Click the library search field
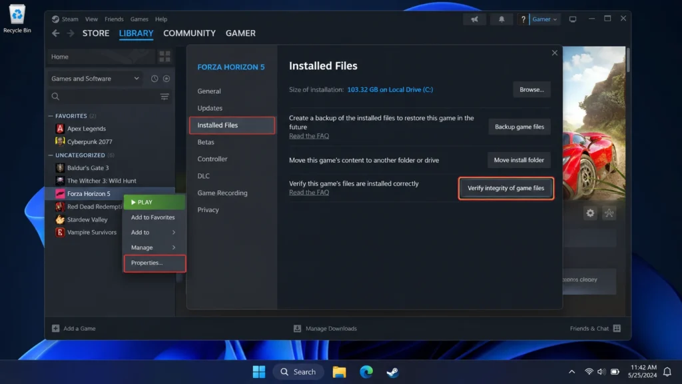Viewport: 682px width, 384px height. (x=109, y=96)
